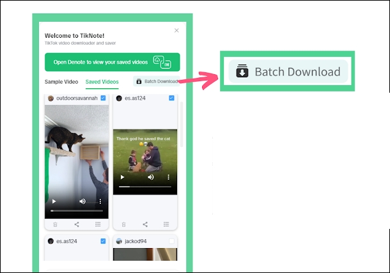390x273 pixels.
Task: Seek on the outdoorsavannah video progress bar
Action: (x=77, y=210)
